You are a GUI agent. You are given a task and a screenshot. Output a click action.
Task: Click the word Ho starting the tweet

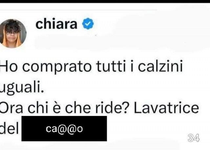(9, 67)
